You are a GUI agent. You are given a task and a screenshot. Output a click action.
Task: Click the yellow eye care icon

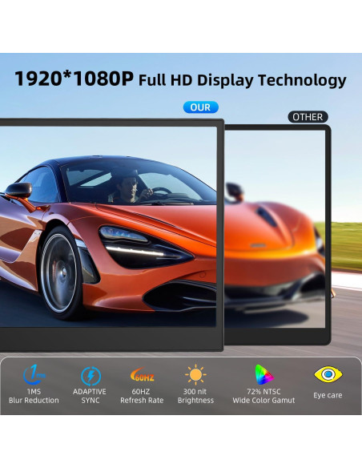328,374
